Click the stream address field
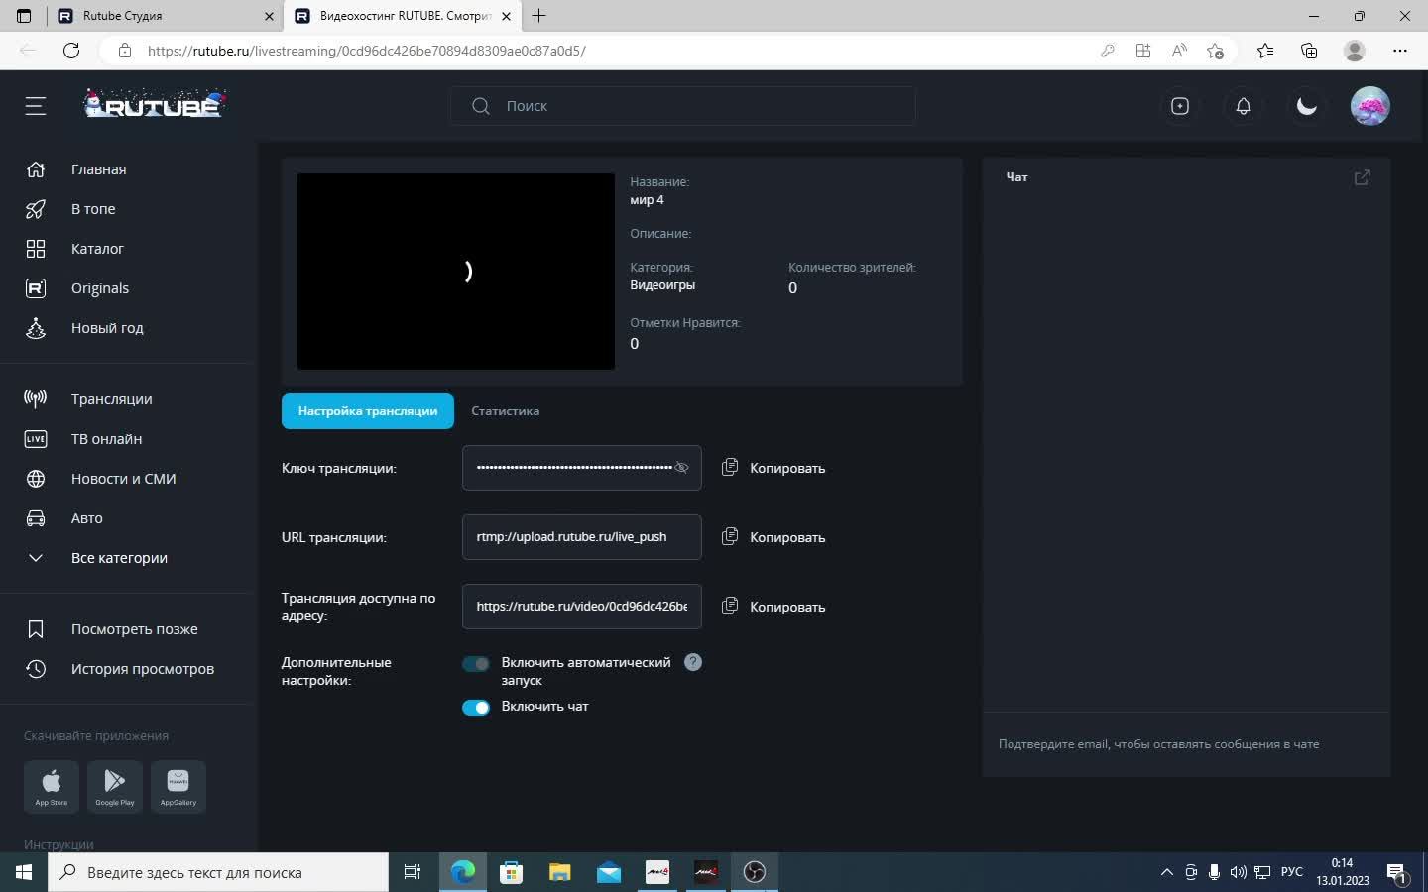1428x892 pixels. (x=582, y=607)
